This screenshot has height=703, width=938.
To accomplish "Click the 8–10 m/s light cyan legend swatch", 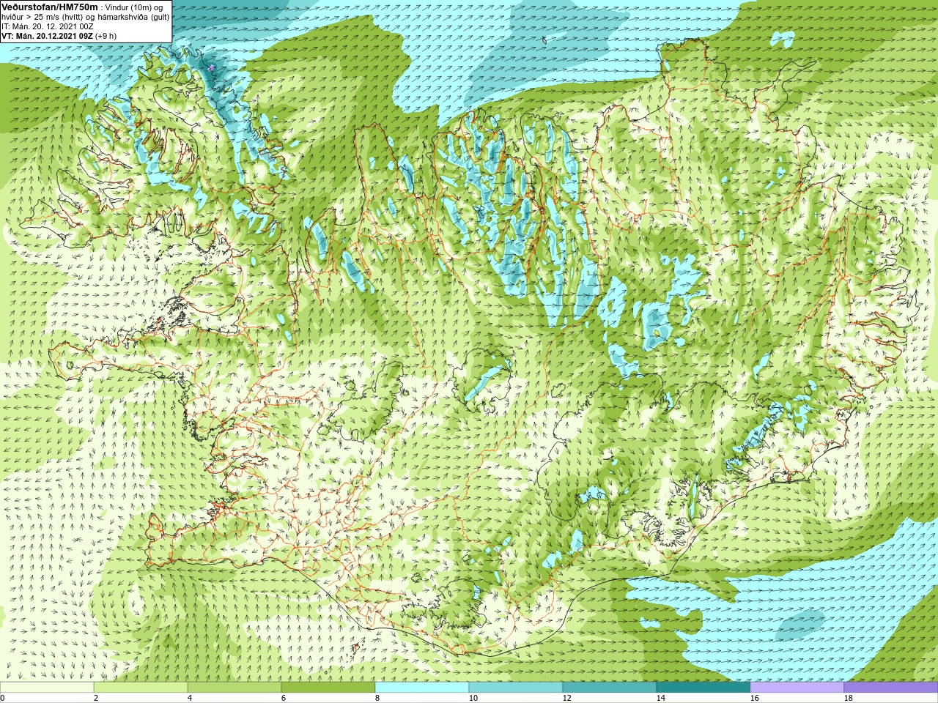I will coord(422,688).
